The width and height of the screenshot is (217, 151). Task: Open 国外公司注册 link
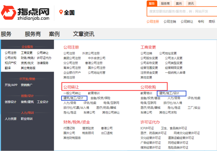pos(97,68)
